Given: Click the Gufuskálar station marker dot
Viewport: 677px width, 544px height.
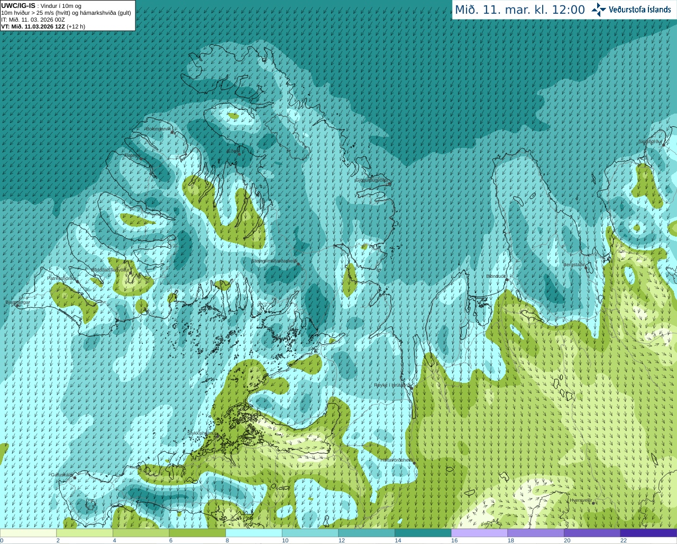Looking at the screenshot, I should click(x=75, y=477).
